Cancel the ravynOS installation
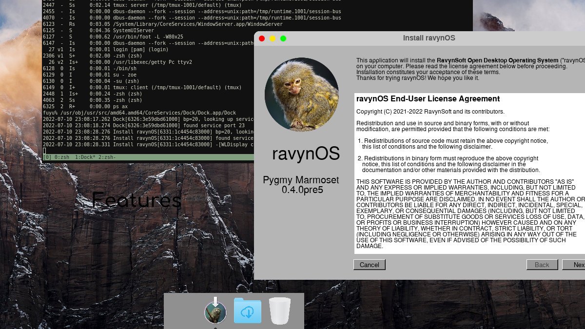Screen dimensions: 585x329 pos(369,265)
